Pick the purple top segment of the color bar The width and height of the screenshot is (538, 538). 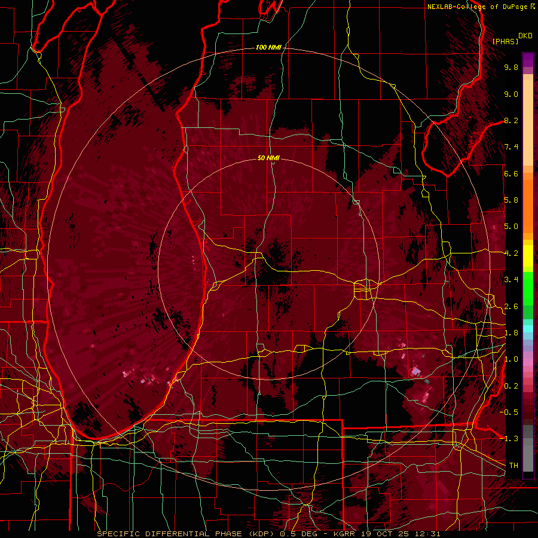tap(528, 60)
